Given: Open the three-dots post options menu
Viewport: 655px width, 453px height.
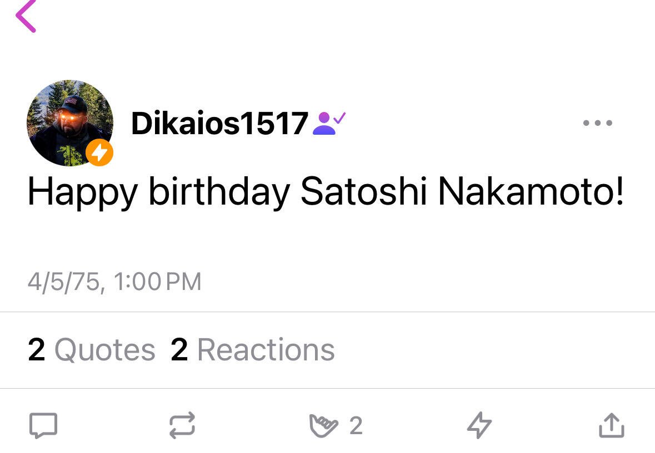Looking at the screenshot, I should tap(597, 123).
